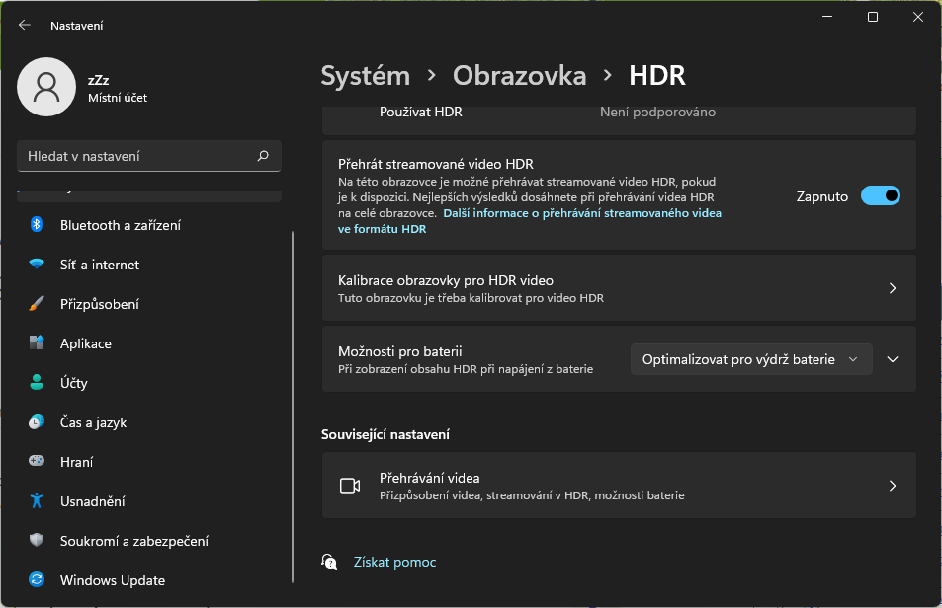Select Soukromí a zabezpečení in sidebar
942x608 pixels.
coord(133,541)
